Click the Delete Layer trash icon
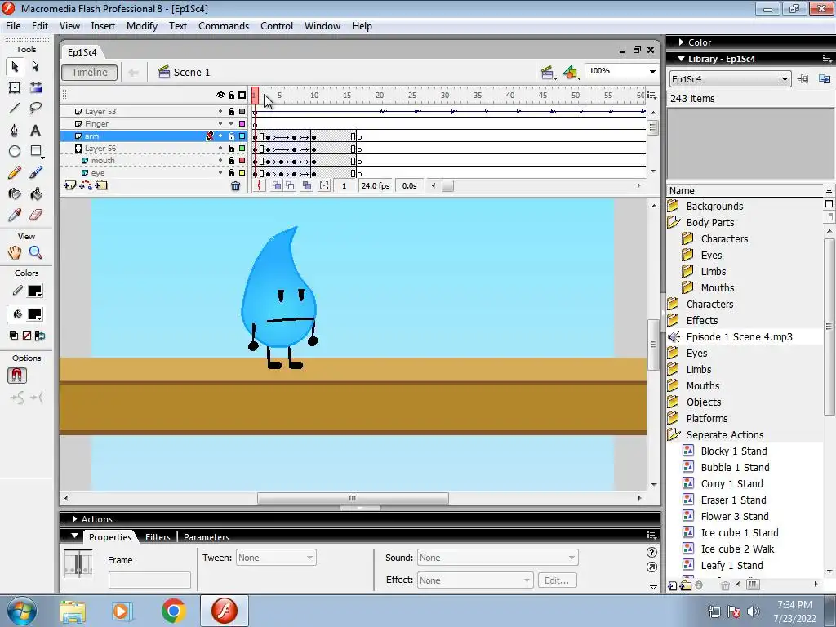This screenshot has height=627, width=836. [235, 185]
